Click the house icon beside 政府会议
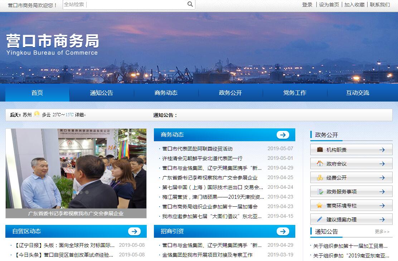398x261 pixels. point(320,163)
